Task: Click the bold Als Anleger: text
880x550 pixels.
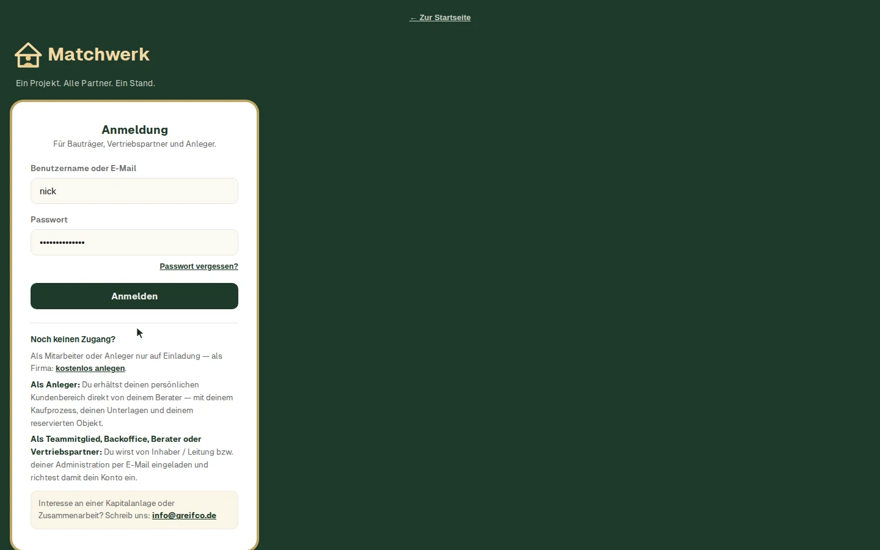Action: [55, 385]
